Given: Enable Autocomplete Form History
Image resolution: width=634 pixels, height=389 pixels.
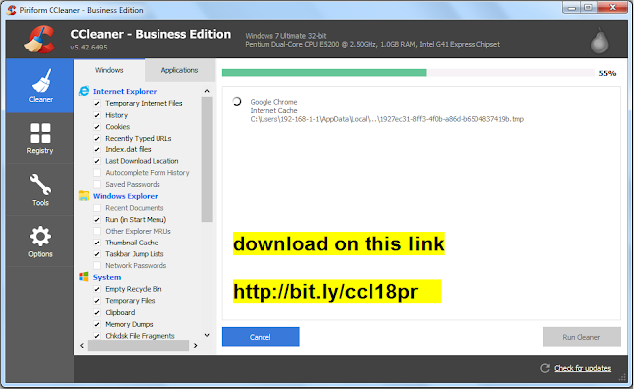Looking at the screenshot, I should point(97,173).
